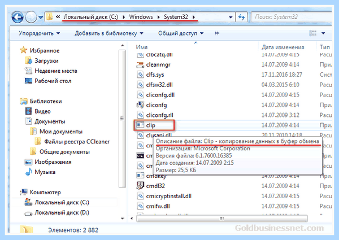Open the Упорядочить menu
The image size is (339, 240).
point(40,33)
